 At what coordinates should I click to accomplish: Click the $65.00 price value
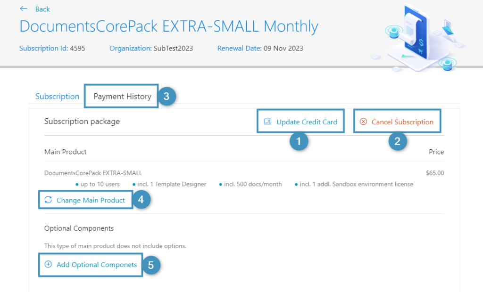(435, 173)
